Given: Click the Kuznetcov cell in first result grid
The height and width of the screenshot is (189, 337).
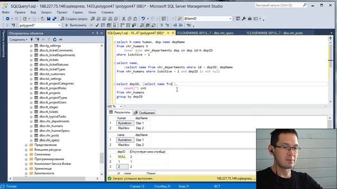Looking at the screenshot, I should (x=125, y=123).
